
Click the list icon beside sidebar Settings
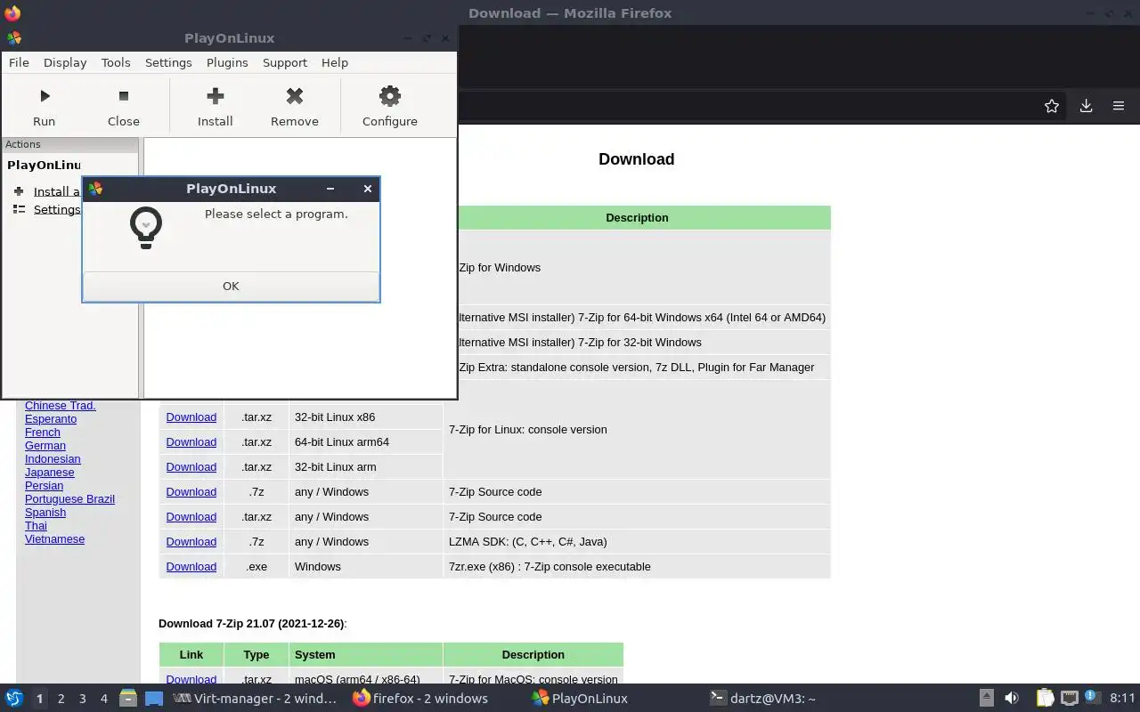19,209
